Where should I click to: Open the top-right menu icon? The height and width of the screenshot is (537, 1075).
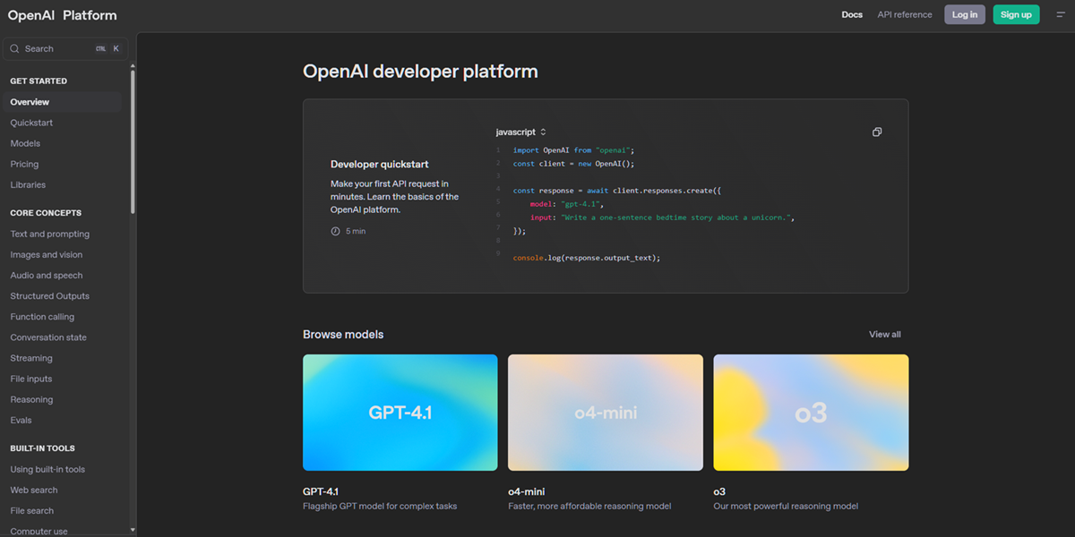[1060, 14]
